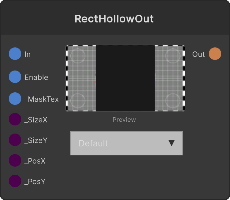Screen dimensions: 230x200
Task: Select the purple _PosY port
Action: 15,181
